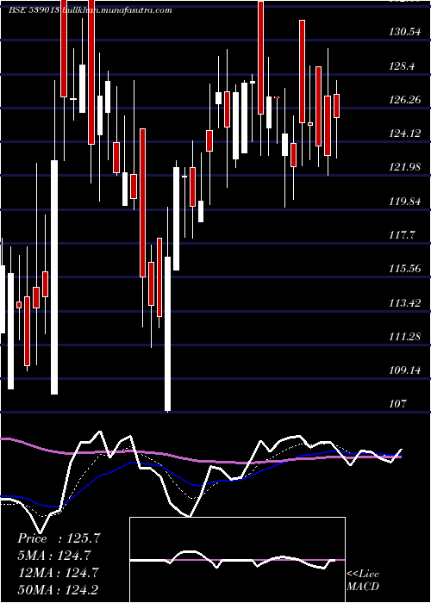Click the 115.56 price axis label
This screenshot has height=603, width=431.
(405, 269)
